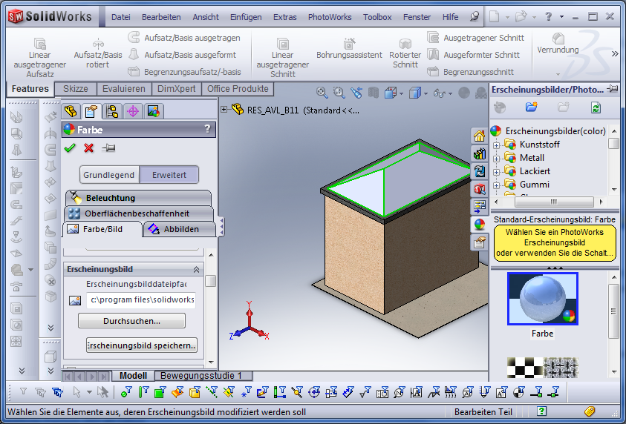
Task: Cancel the Farbe dialog with red X
Action: 88,148
